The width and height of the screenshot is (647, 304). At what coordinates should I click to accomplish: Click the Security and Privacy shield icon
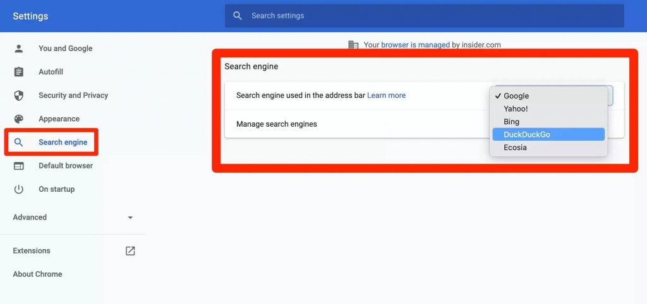[18, 96]
